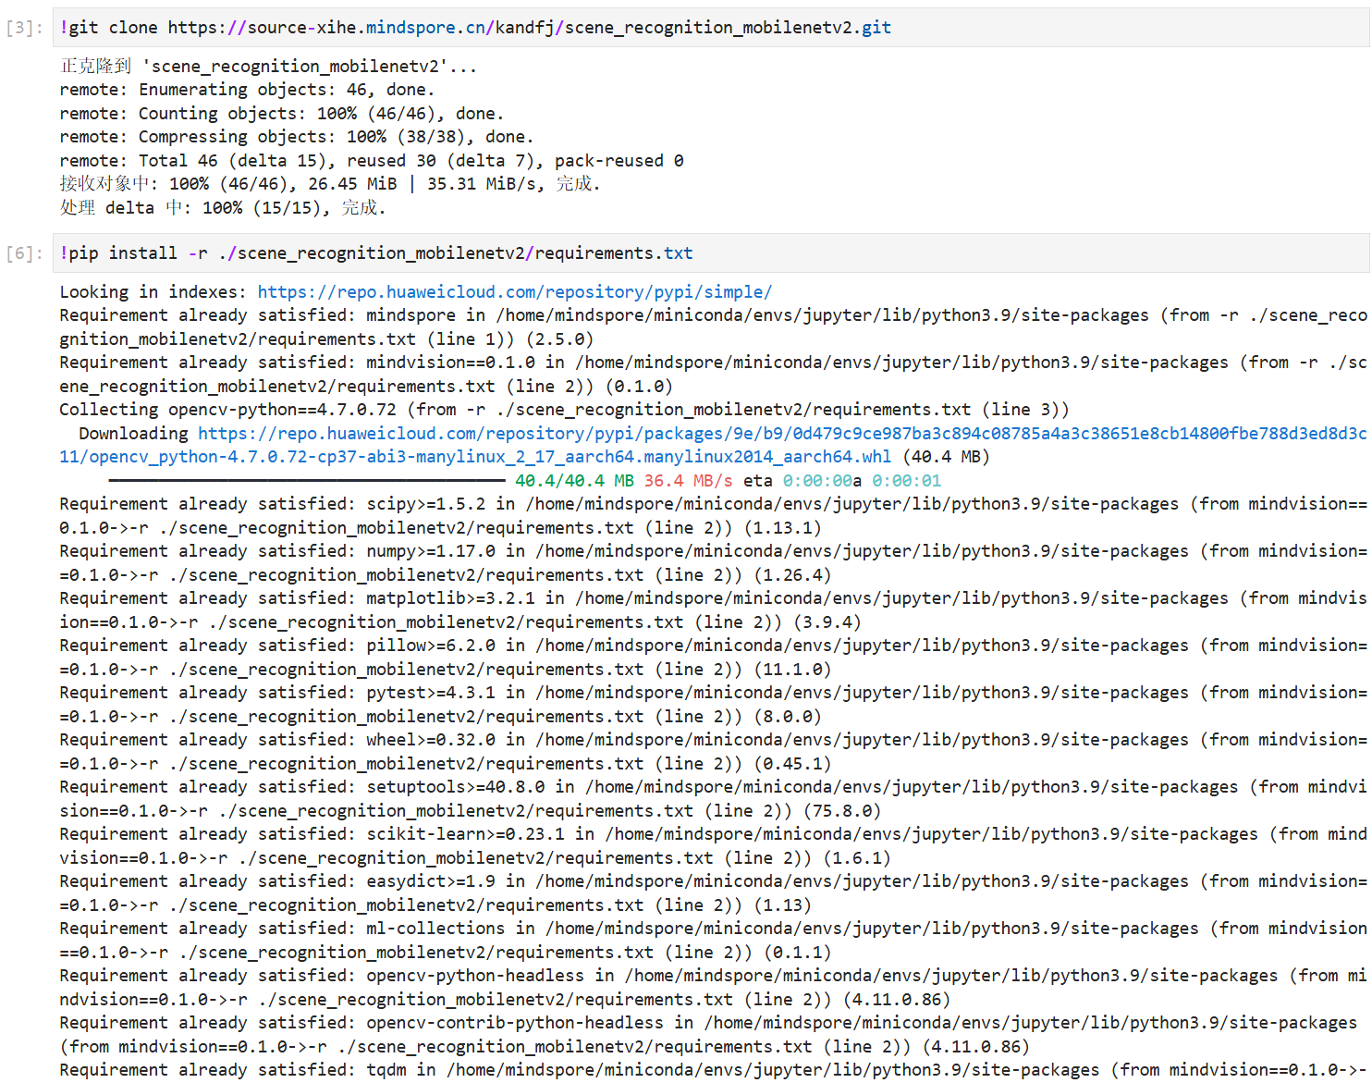Click the 'remote: Total 46 (delta 15)' line
The image size is (1372, 1083).
pos(372,161)
